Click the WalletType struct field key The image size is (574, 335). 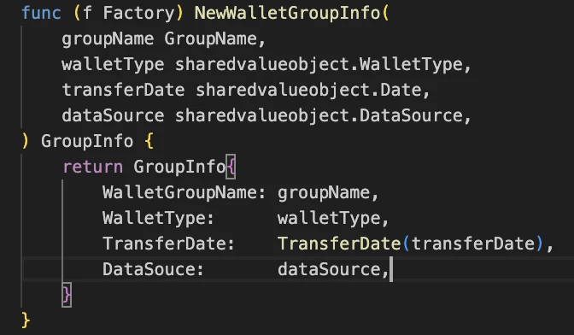[154, 218]
